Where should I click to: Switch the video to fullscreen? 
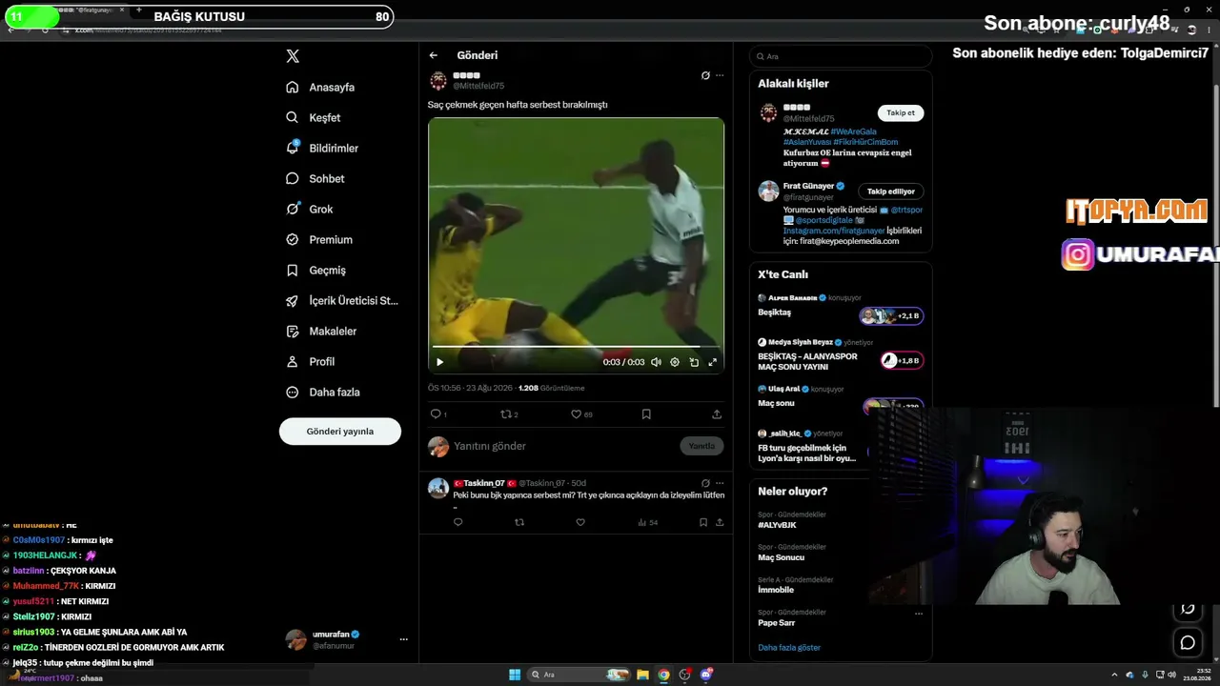click(x=712, y=362)
